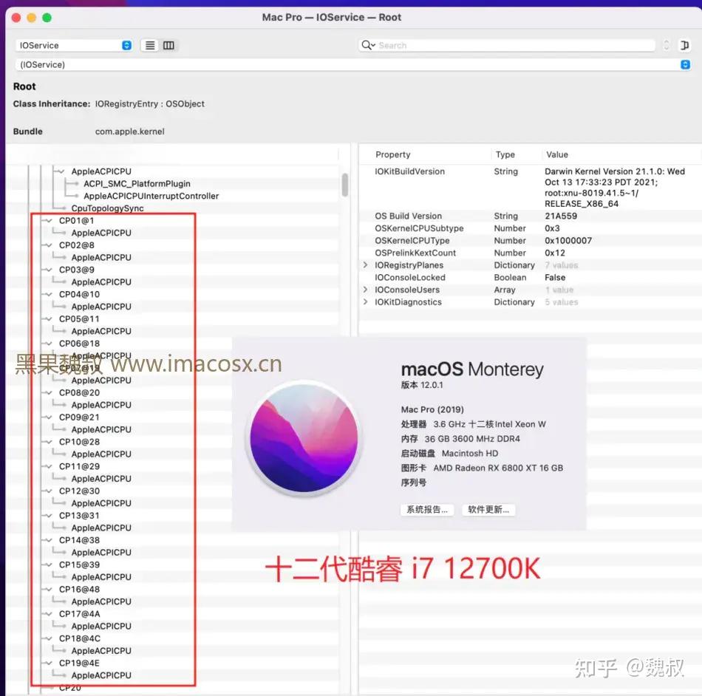
Task: Click the 软件更新 button in About window
Action: point(488,509)
